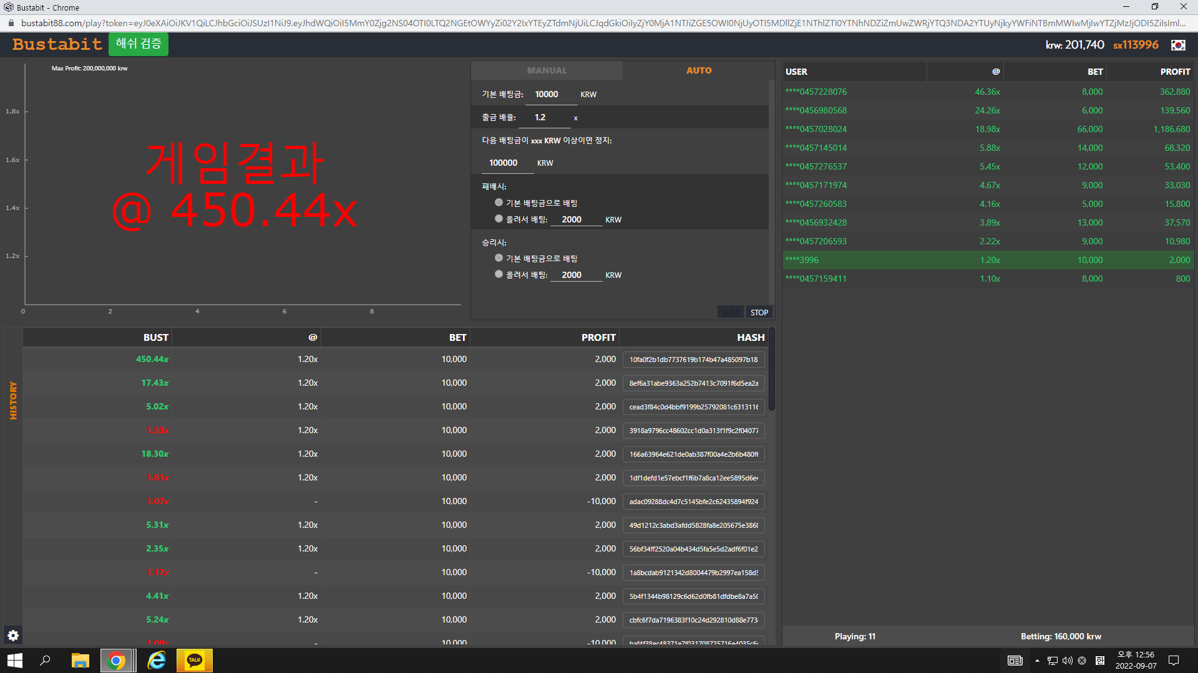Show hidden system tray icons
Screen dimensions: 1198x673
pyautogui.click(x=1037, y=661)
